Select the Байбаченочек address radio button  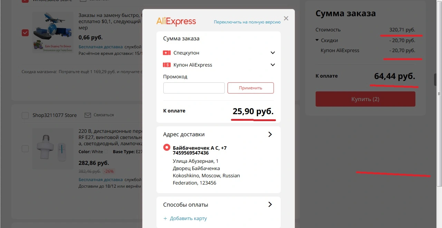(167, 148)
